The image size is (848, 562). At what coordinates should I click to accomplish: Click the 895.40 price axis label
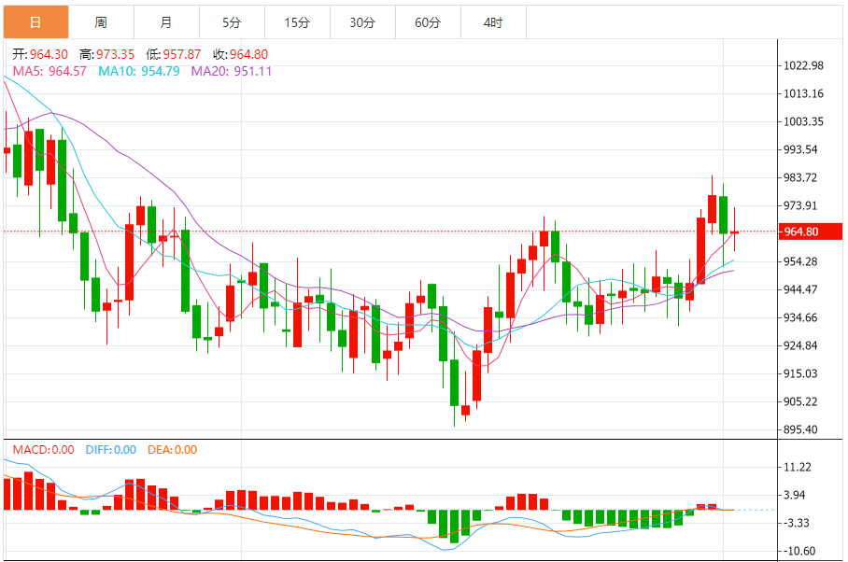point(801,429)
